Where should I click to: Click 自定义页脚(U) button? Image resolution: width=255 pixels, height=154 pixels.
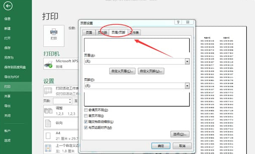click(151, 71)
